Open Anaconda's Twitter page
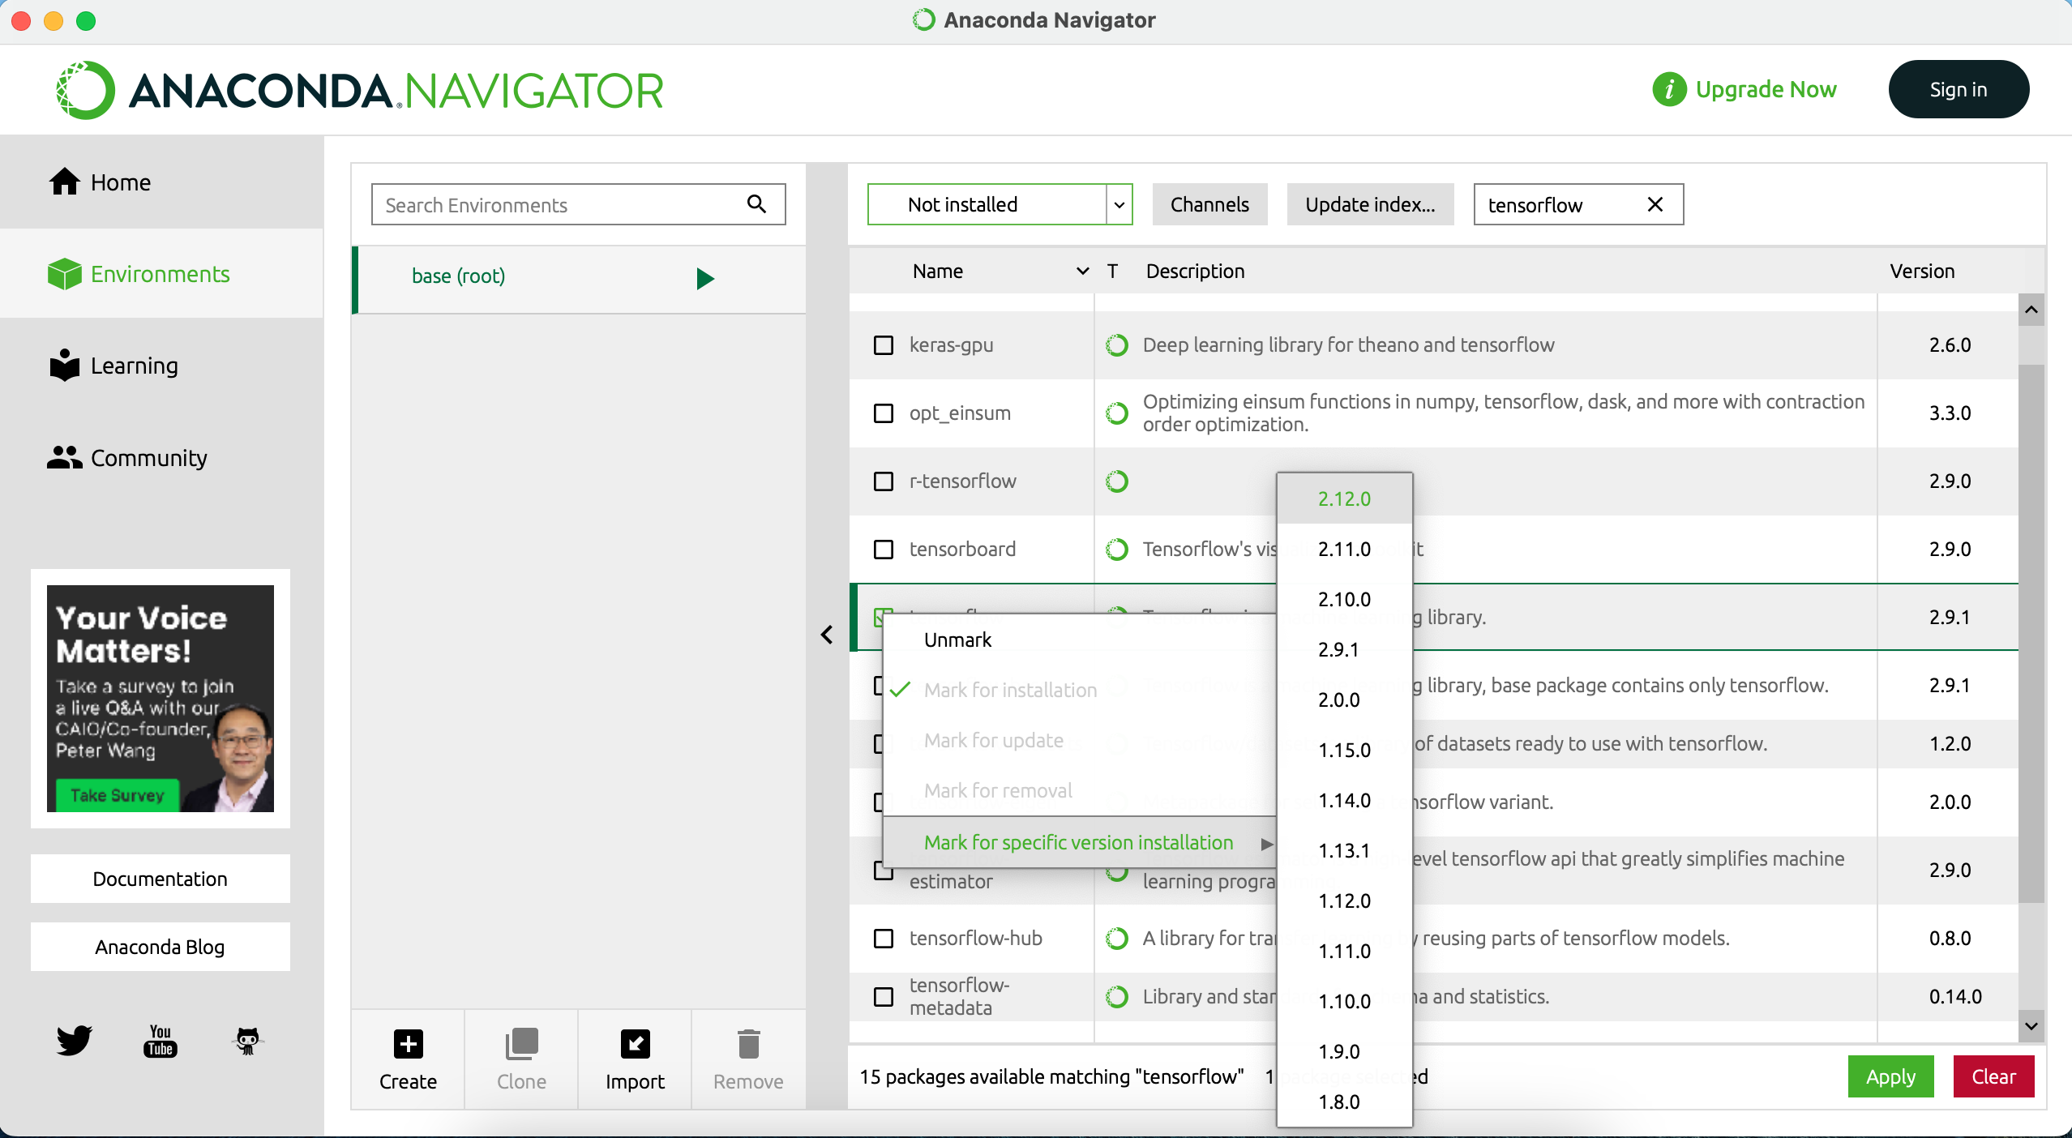The height and width of the screenshot is (1138, 2072). 75,1040
